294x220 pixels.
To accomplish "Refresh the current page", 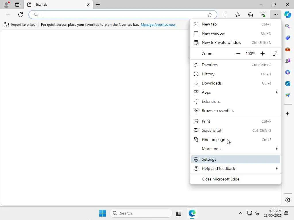I will pyautogui.click(x=21, y=15).
